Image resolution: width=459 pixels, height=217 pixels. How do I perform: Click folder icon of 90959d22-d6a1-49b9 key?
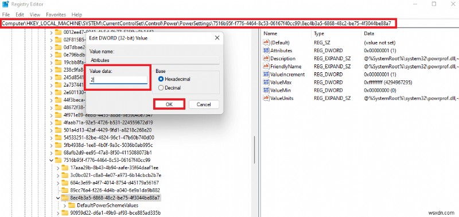[65, 213]
